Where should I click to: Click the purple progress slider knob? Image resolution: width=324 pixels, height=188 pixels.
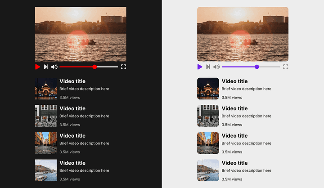coord(256,67)
